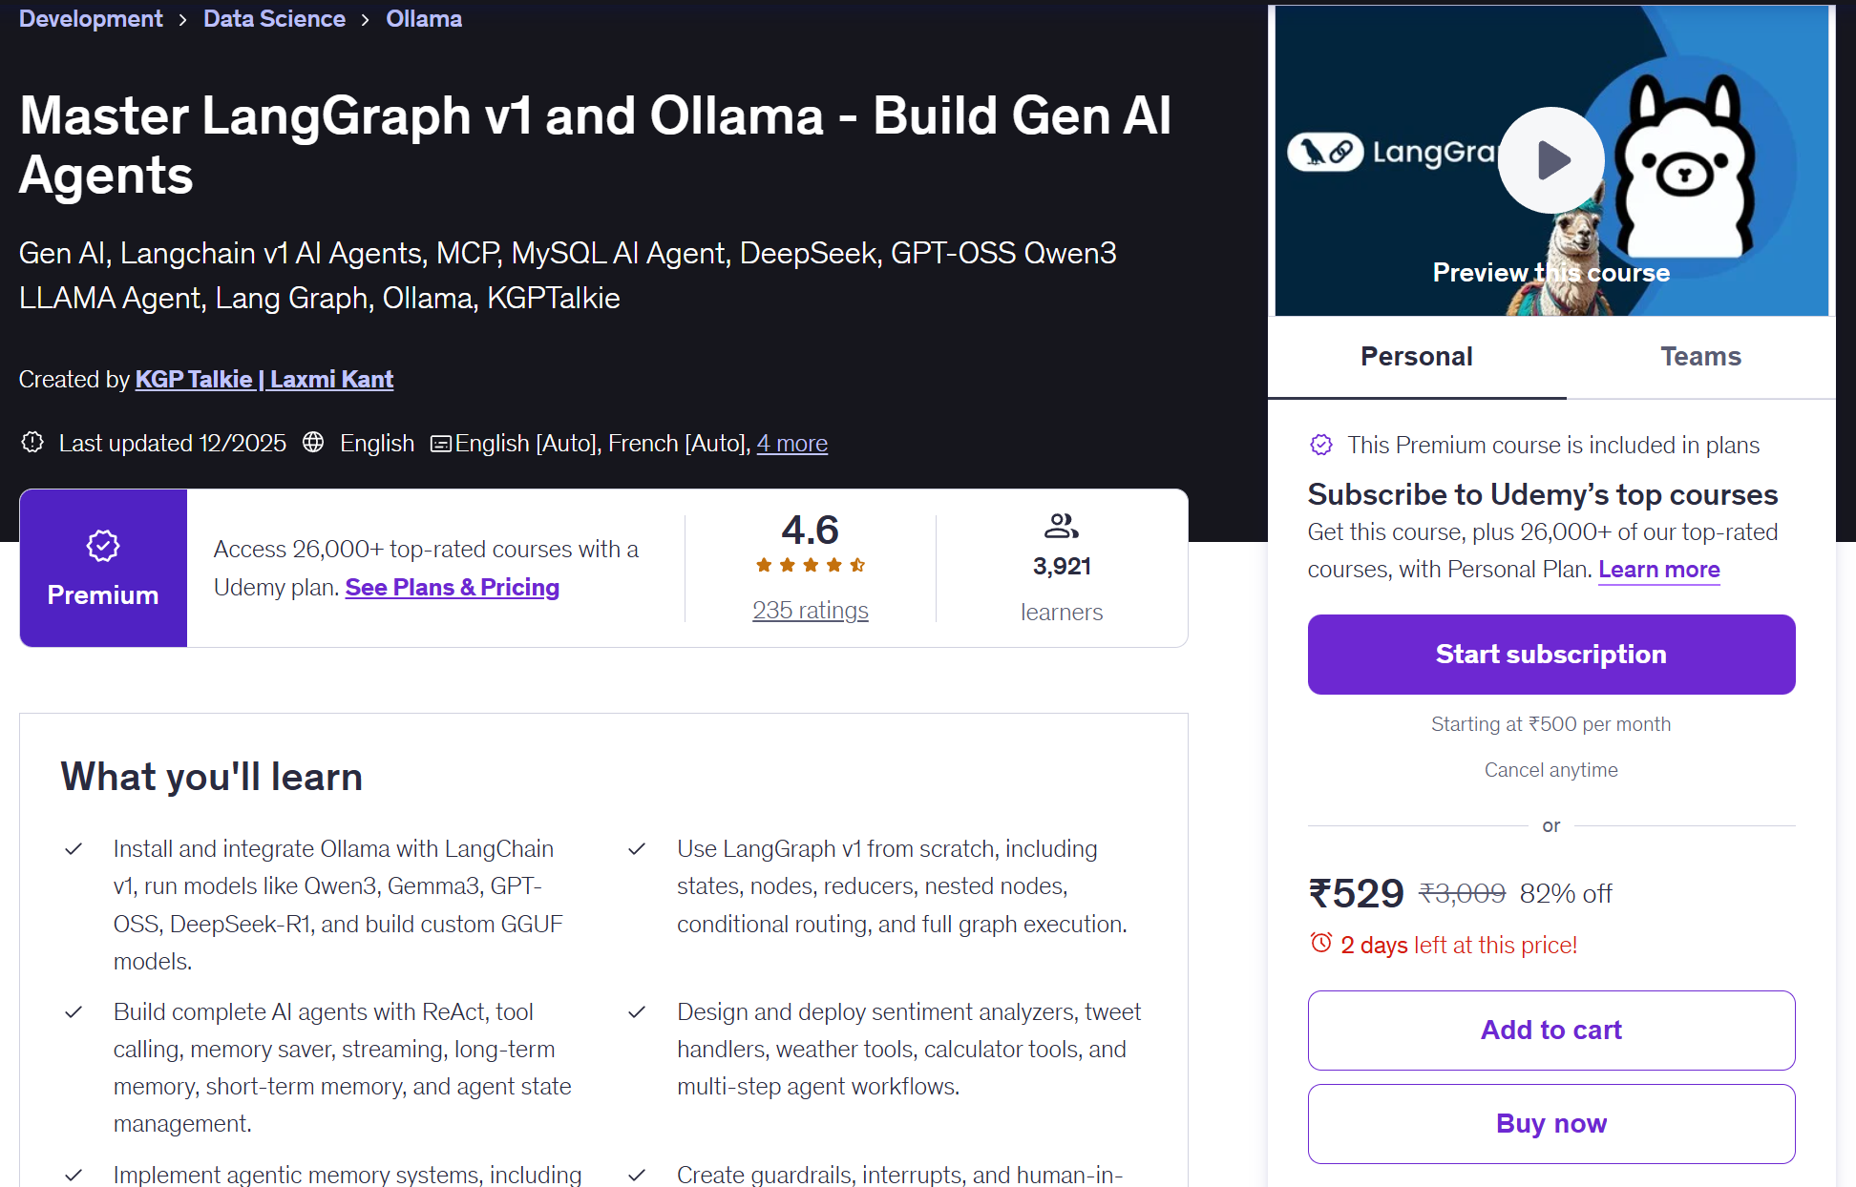
Task: Go to Data Science breadcrumb
Action: click(274, 19)
